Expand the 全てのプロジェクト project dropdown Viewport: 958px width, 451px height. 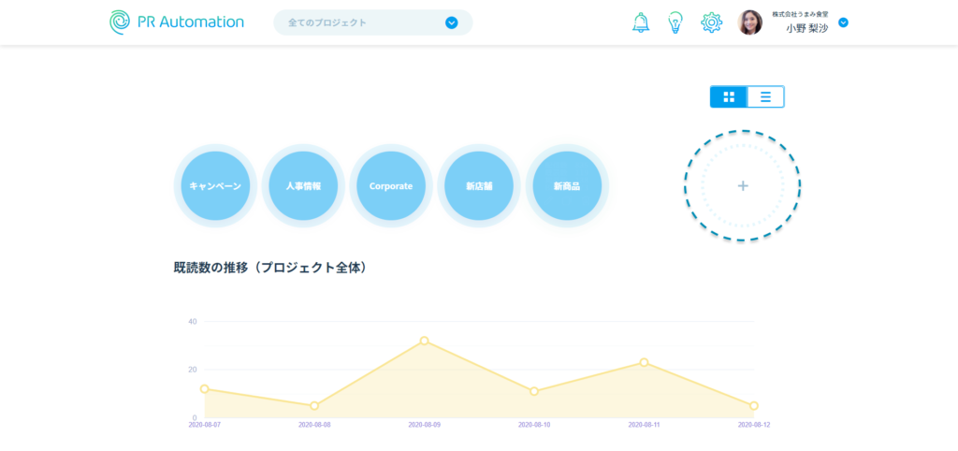tap(452, 22)
